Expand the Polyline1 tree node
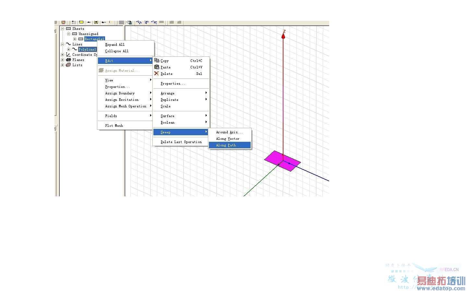The width and height of the screenshot is (467, 292). coord(68,49)
